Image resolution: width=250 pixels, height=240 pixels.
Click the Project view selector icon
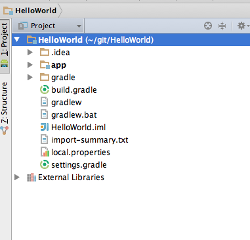23,26
